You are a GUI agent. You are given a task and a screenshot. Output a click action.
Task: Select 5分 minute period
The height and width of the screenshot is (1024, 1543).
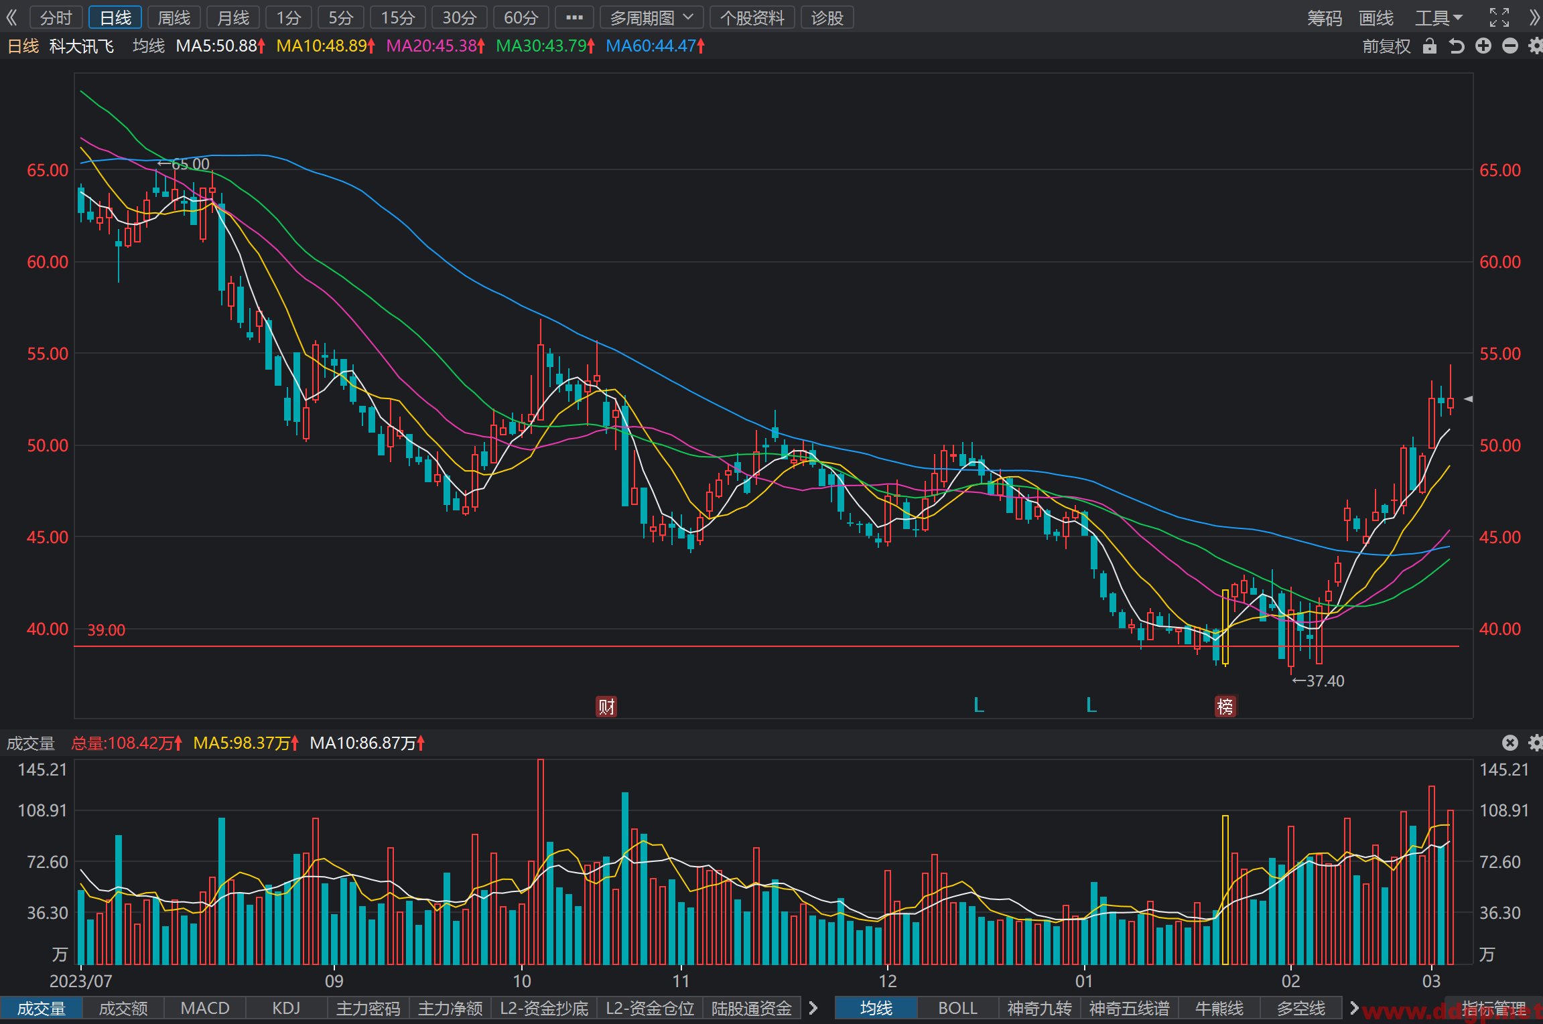click(341, 17)
